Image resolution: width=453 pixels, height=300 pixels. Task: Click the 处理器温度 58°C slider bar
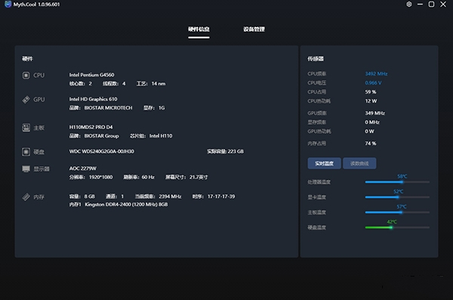click(x=397, y=182)
